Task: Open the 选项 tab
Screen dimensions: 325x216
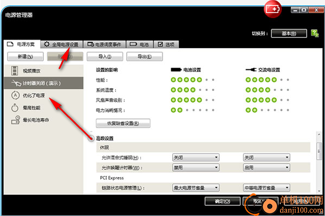Action: coord(166,44)
